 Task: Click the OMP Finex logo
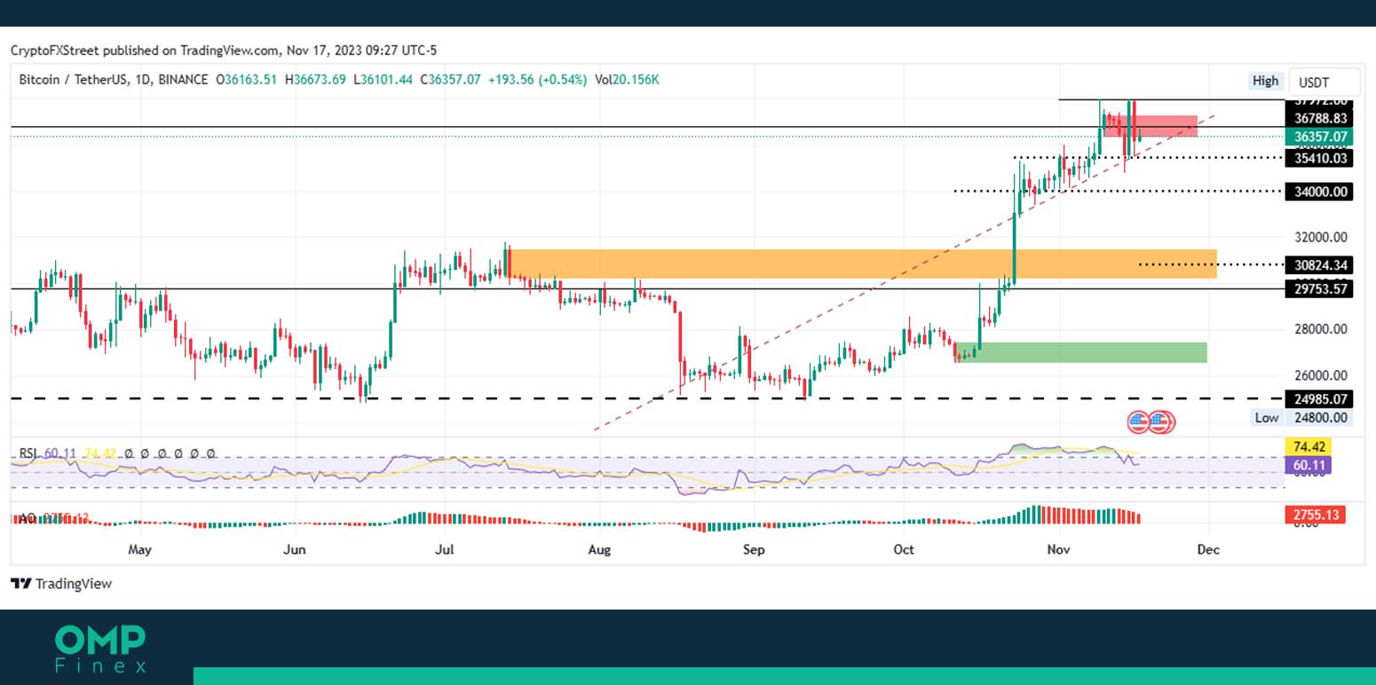point(100,649)
